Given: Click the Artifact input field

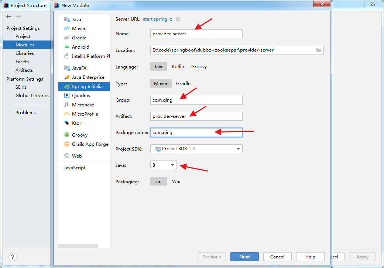Looking at the screenshot, I should [x=196, y=116].
